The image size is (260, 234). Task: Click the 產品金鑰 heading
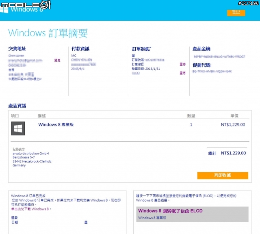coord(201,49)
